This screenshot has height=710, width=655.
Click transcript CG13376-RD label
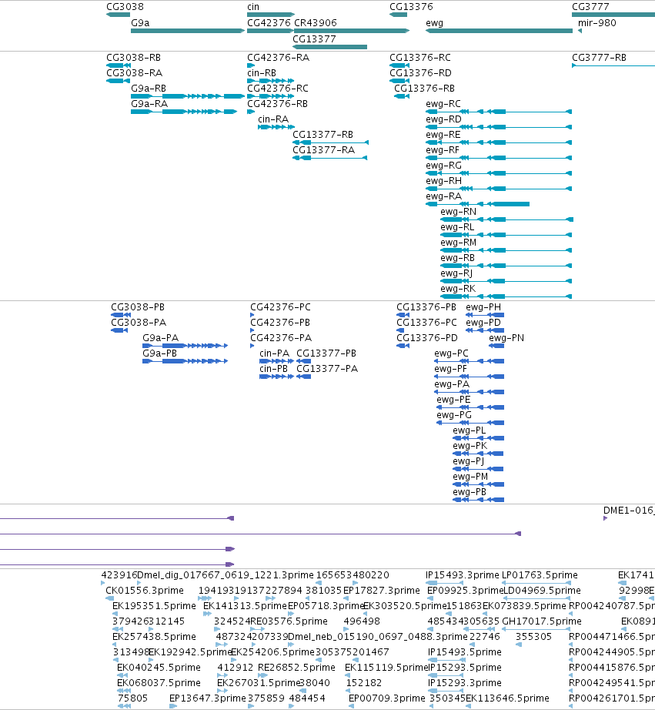tap(420, 73)
